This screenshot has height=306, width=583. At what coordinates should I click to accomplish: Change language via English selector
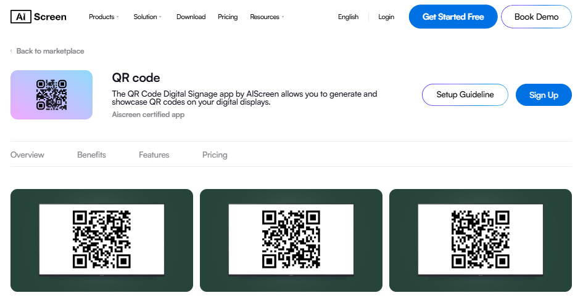tap(348, 17)
